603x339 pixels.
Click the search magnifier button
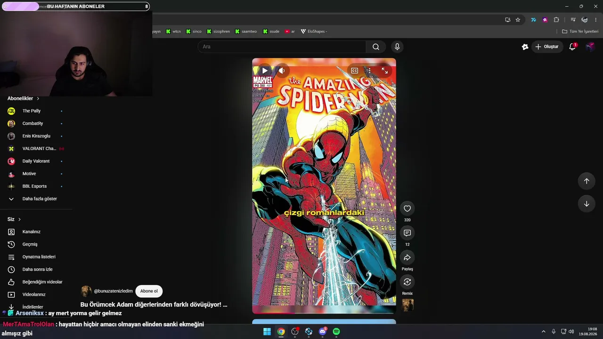click(x=376, y=47)
